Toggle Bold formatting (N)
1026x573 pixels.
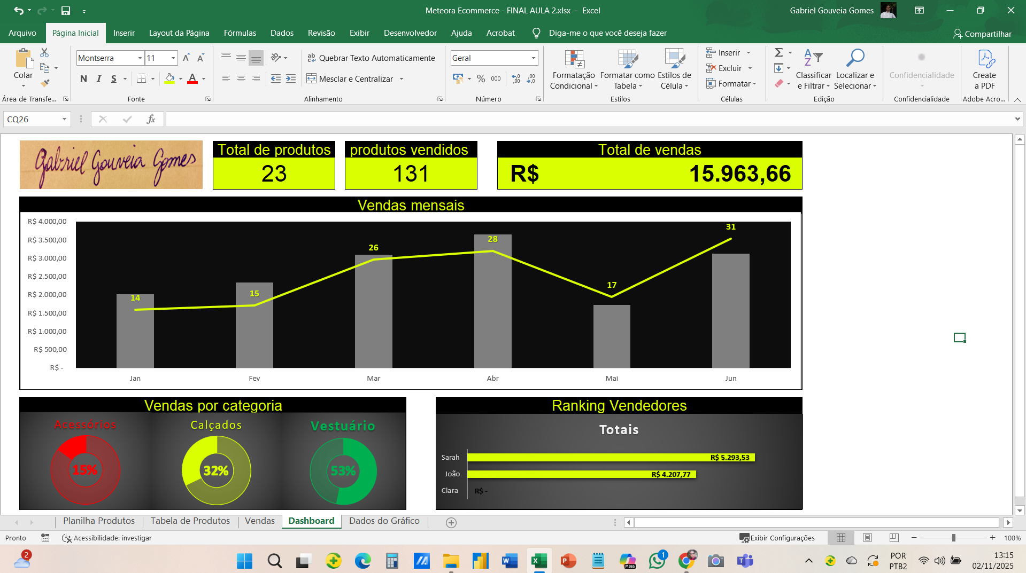click(x=83, y=79)
